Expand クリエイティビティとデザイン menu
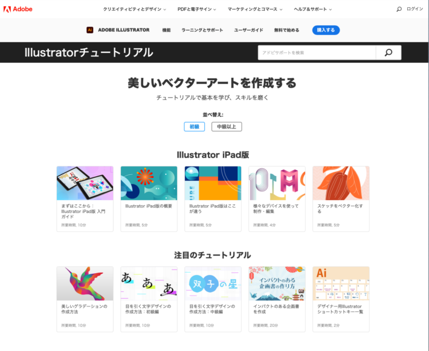Screen dimensions: 429x351 click(134, 9)
